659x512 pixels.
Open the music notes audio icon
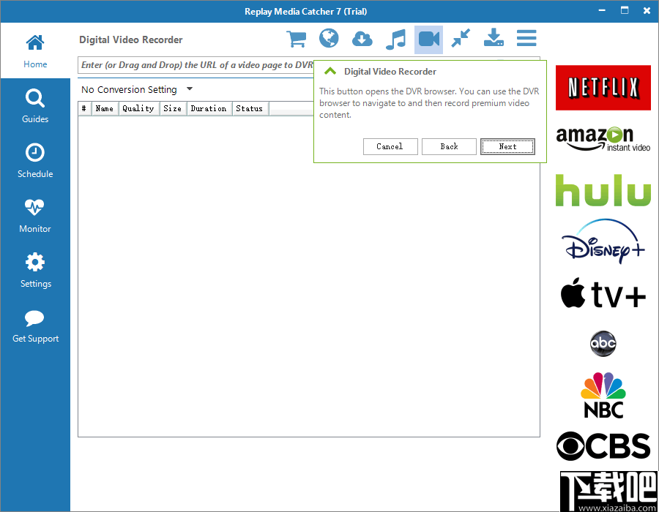(395, 39)
